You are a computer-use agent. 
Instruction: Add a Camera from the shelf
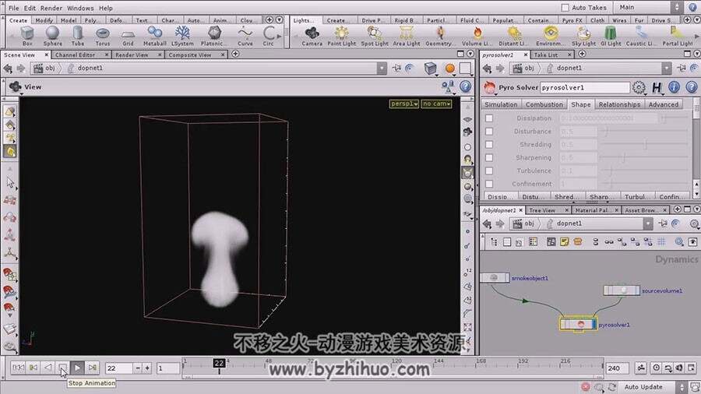pos(312,36)
